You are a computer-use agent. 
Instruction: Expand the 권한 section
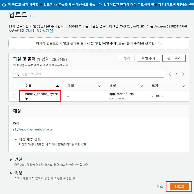pos(11,160)
